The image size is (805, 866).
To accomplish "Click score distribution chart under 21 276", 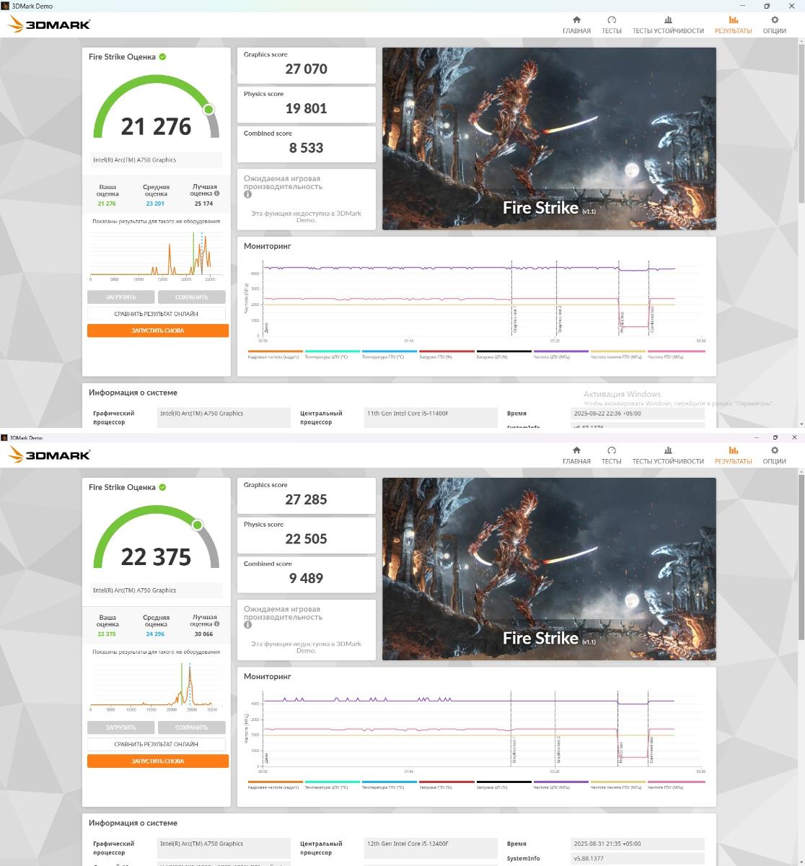I will (156, 256).
